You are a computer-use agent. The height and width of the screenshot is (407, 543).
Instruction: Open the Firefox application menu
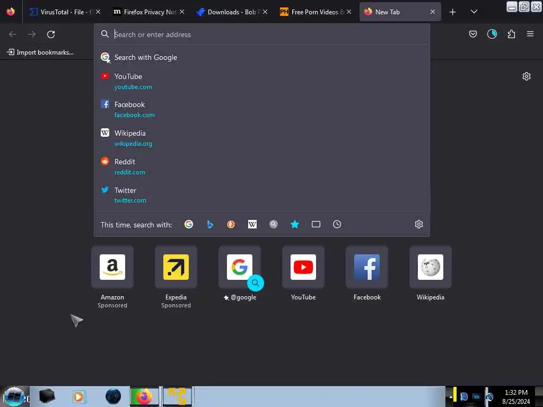pos(530,34)
